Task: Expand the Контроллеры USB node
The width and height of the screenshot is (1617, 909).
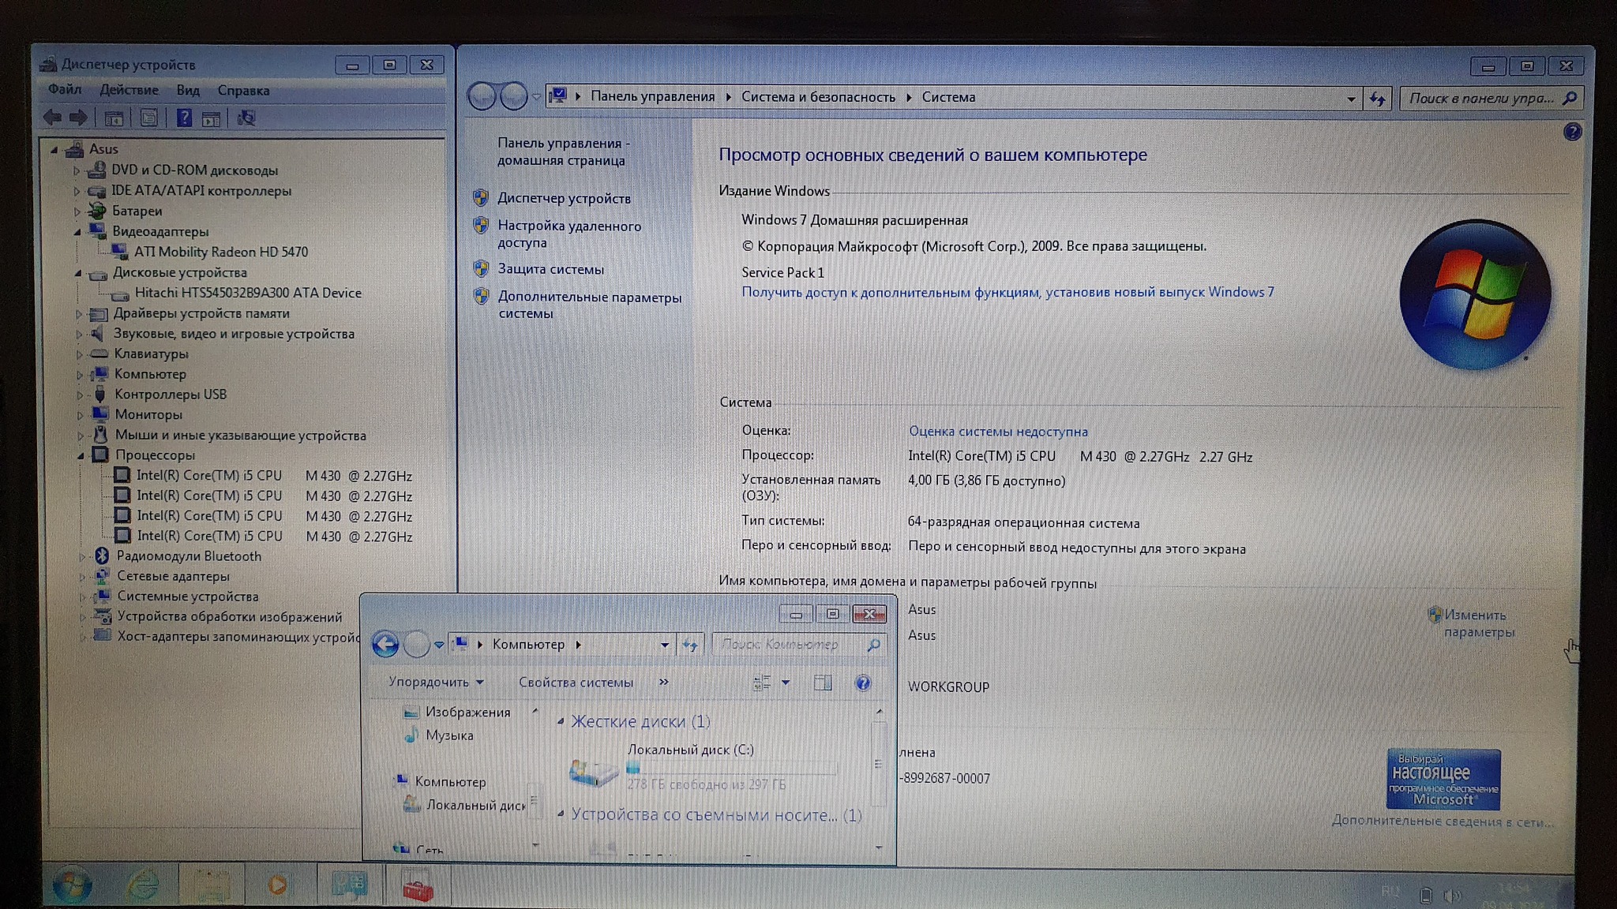Action: [x=80, y=395]
